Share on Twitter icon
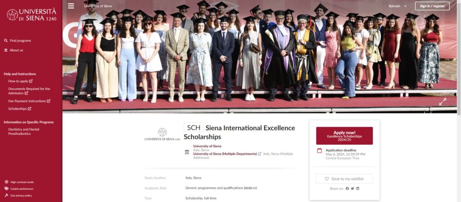This screenshot has height=202, width=461. coord(353,189)
